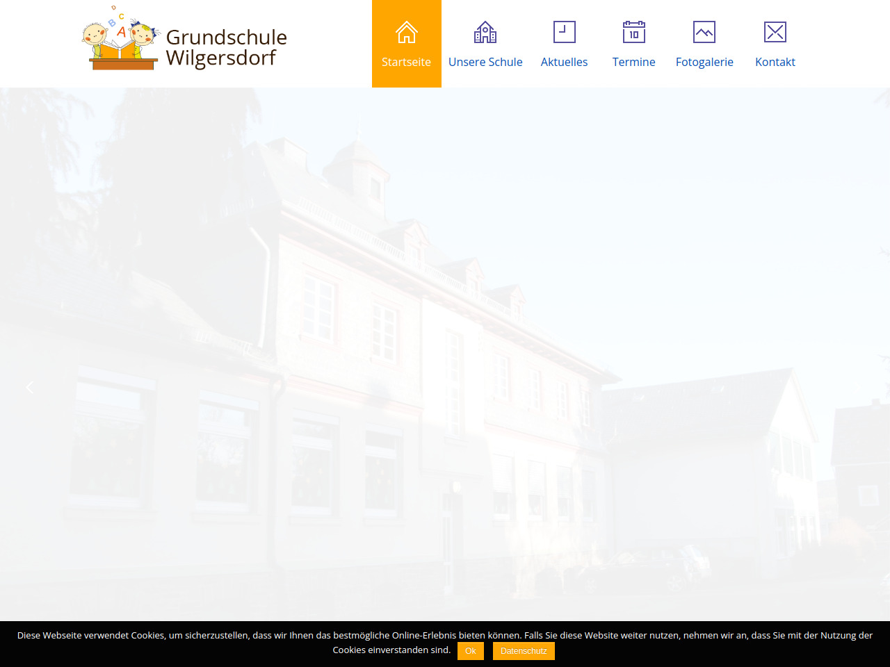Click the picture icon above Fotogalerie
Viewport: 890px width, 667px height.
click(x=704, y=32)
